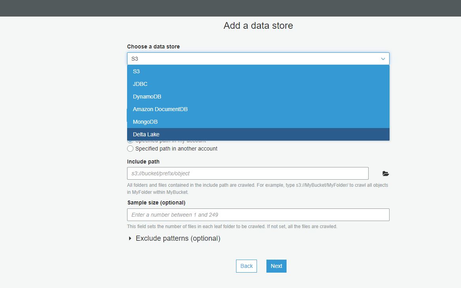Choose JDBC data store option
The width and height of the screenshot is (461, 288).
click(258, 84)
